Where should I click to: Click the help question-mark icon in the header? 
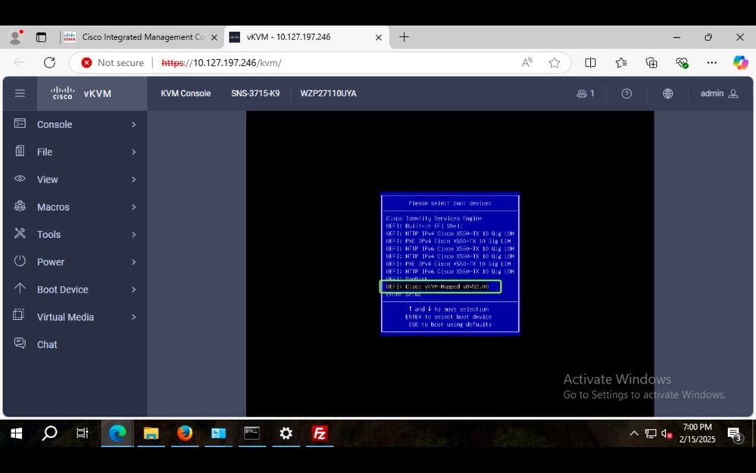pyautogui.click(x=626, y=93)
